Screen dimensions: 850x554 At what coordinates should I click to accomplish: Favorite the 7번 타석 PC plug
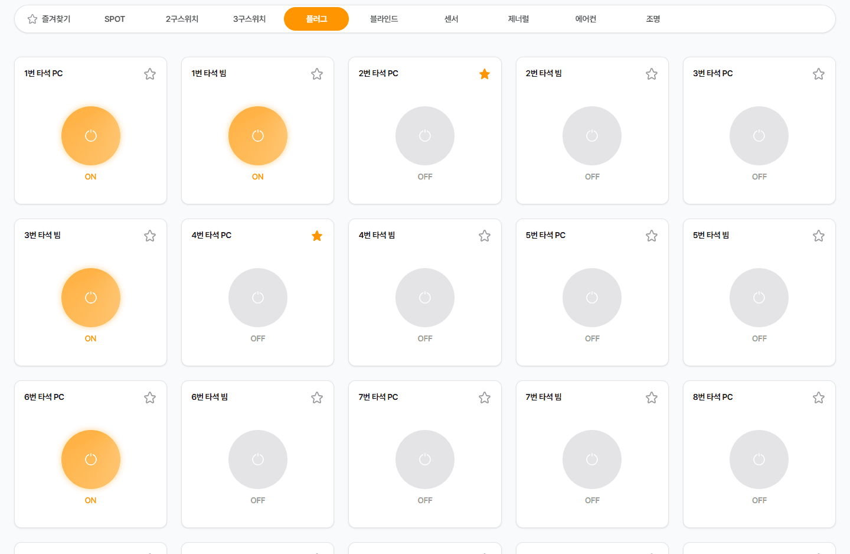[485, 397]
